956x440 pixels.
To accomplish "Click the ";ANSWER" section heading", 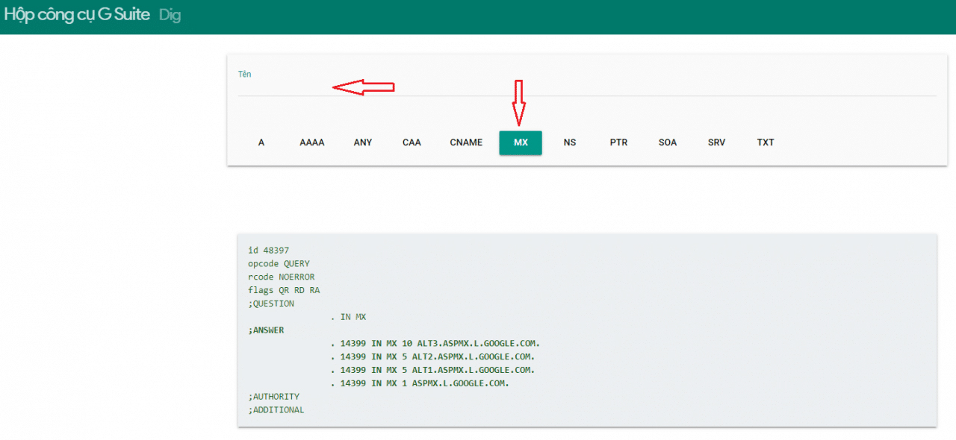I will (x=266, y=330).
